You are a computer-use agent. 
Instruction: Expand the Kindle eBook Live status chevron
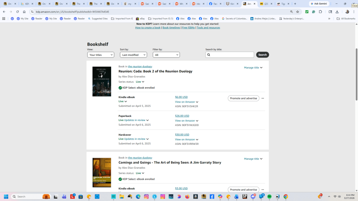[126, 102]
